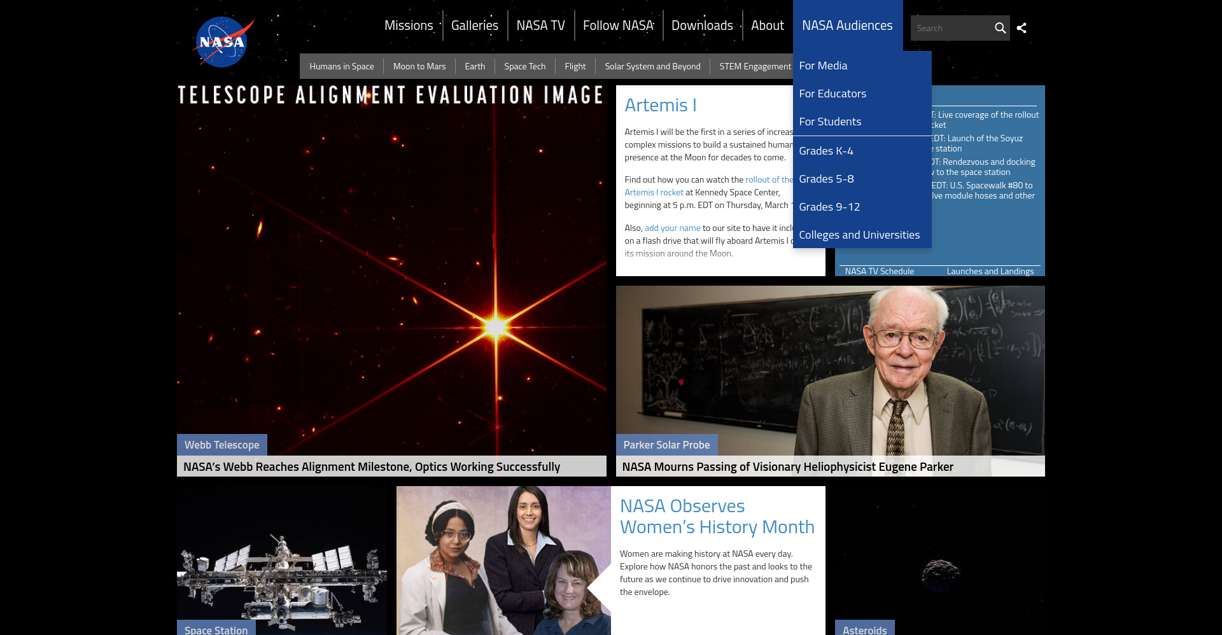Choose Grades 5-8 option
The height and width of the screenshot is (635, 1222).
click(862, 179)
